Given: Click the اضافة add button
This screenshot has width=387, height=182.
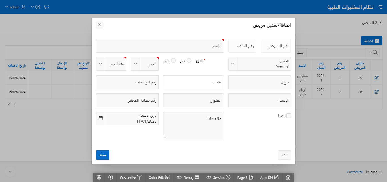Looking at the screenshot, I should click(x=372, y=41).
